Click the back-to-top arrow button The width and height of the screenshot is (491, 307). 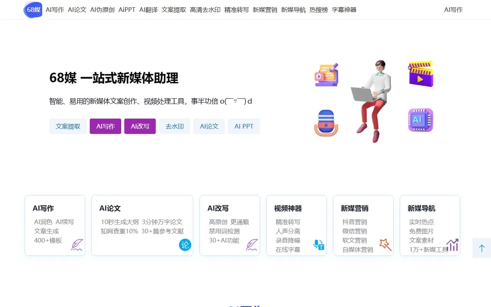coord(482,248)
